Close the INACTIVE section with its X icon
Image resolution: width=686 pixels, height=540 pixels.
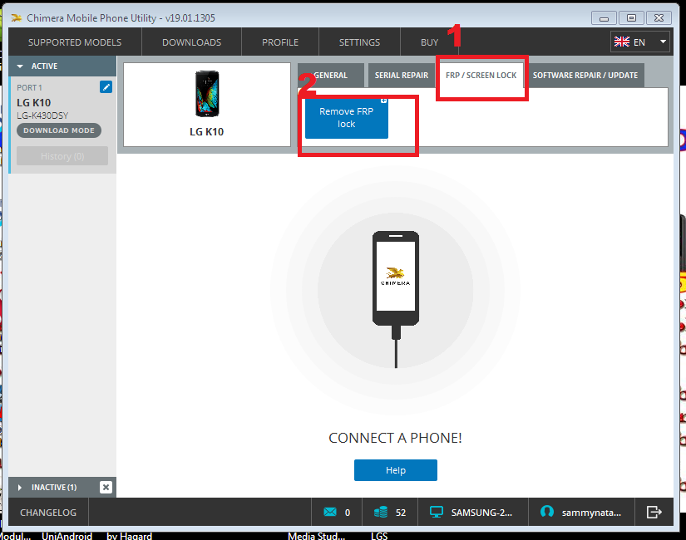pos(106,487)
